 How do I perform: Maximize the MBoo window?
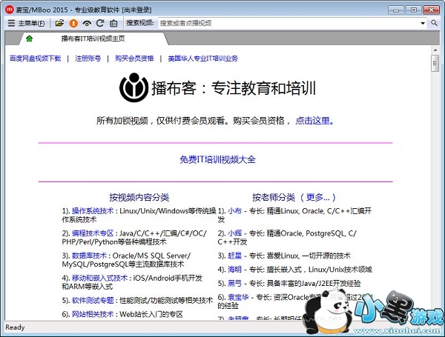(x=414, y=10)
